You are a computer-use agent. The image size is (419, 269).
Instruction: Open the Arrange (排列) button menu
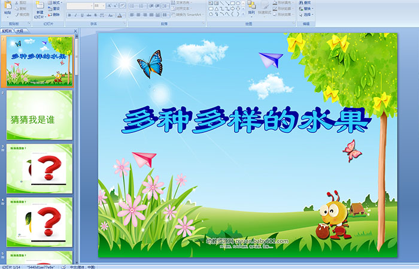click(251, 8)
